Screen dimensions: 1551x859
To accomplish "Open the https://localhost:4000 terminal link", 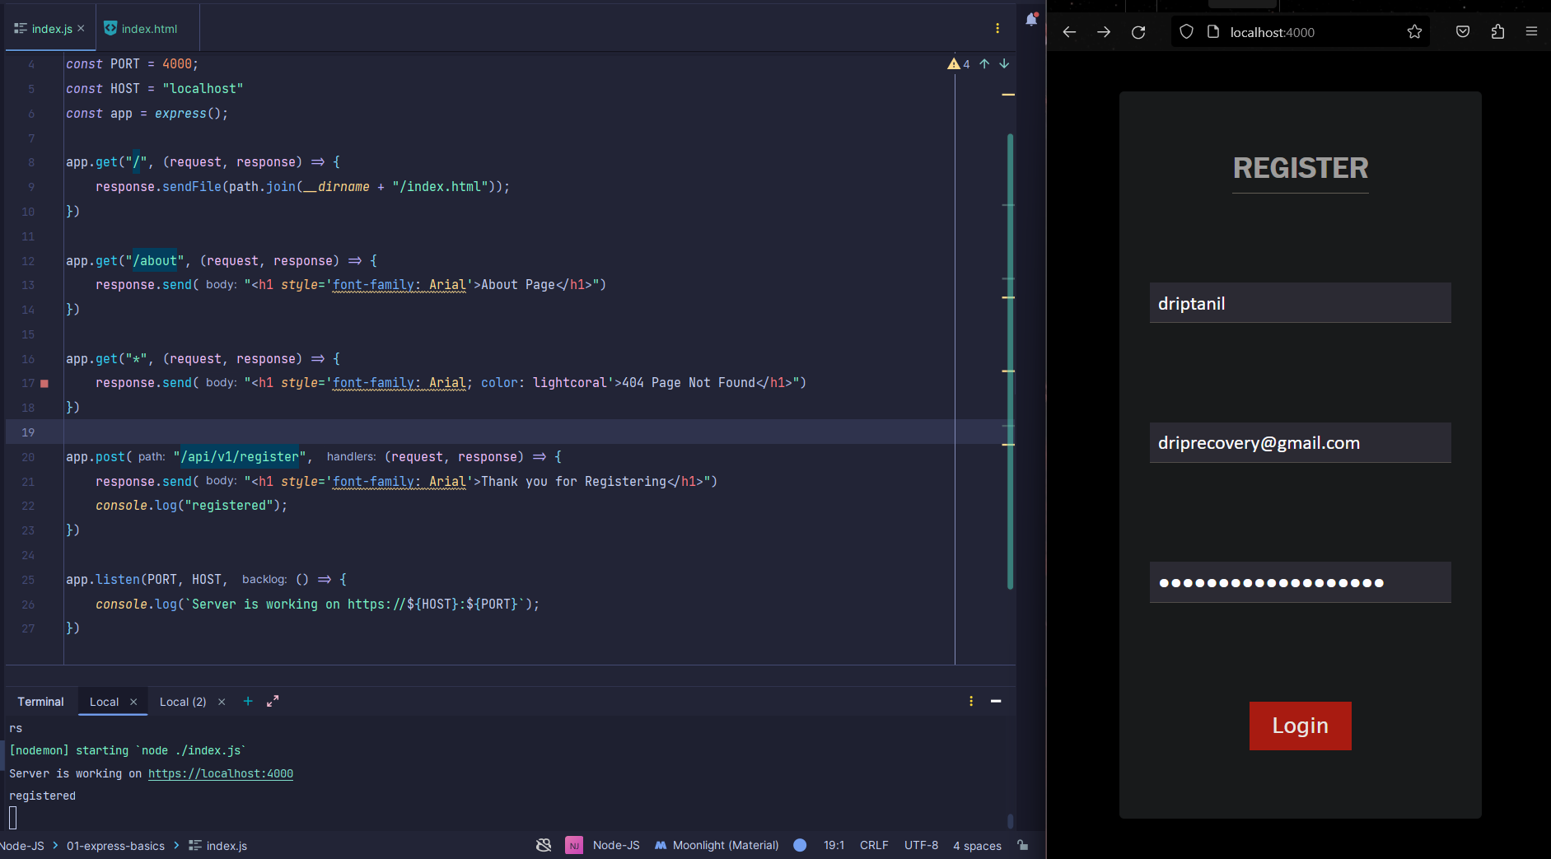I will [x=221, y=774].
